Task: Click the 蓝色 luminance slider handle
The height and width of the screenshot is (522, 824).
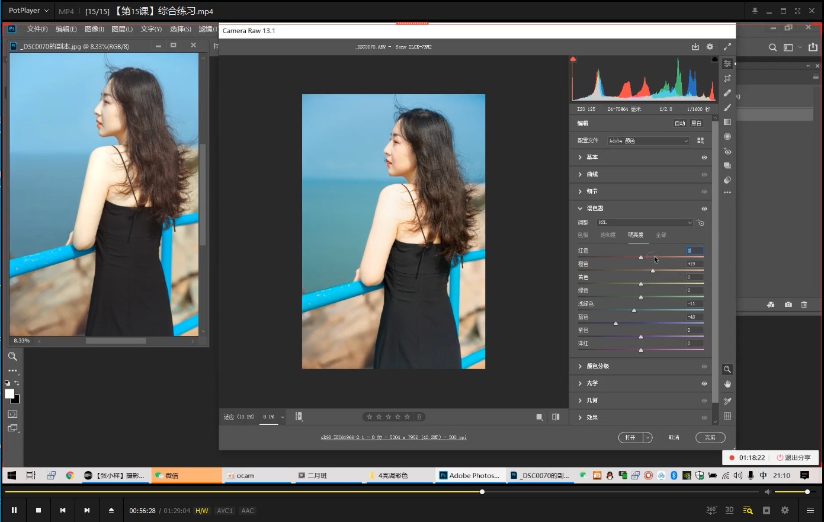Action: coord(615,324)
